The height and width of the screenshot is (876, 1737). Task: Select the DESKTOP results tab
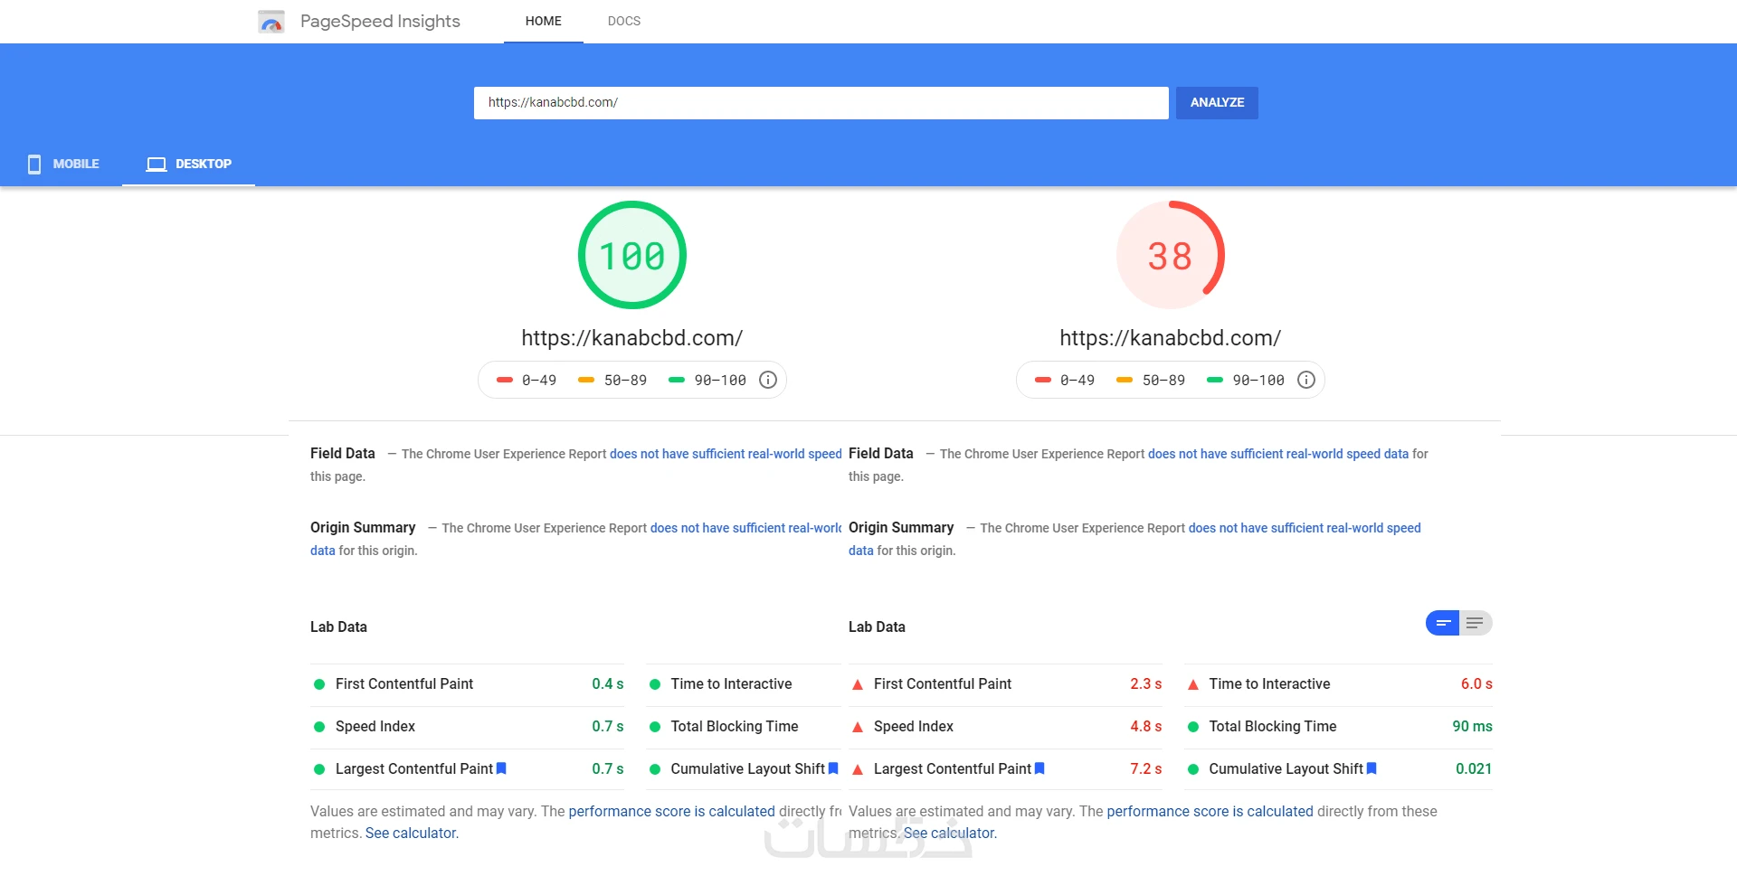(x=188, y=164)
